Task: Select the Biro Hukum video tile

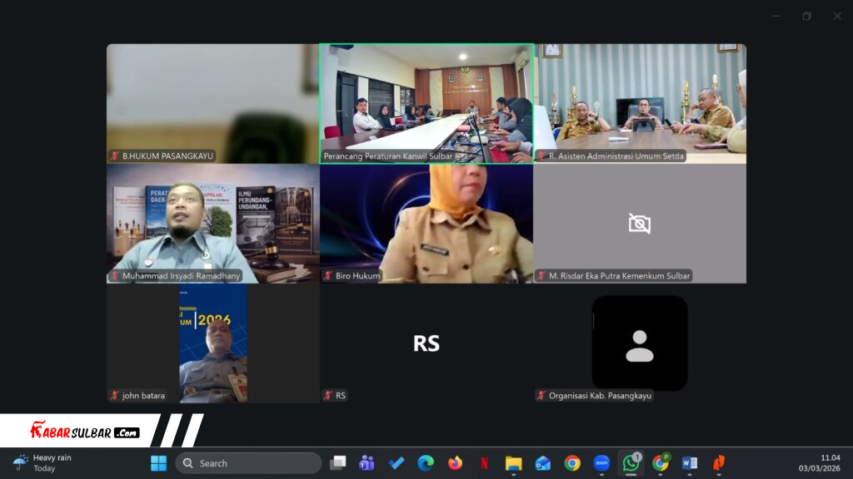Action: coord(426,223)
